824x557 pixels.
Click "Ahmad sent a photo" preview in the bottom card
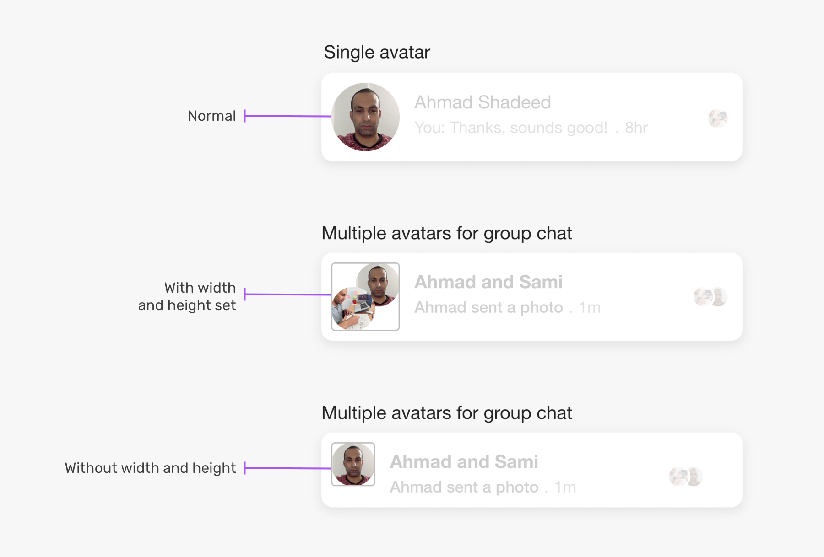[x=464, y=487]
